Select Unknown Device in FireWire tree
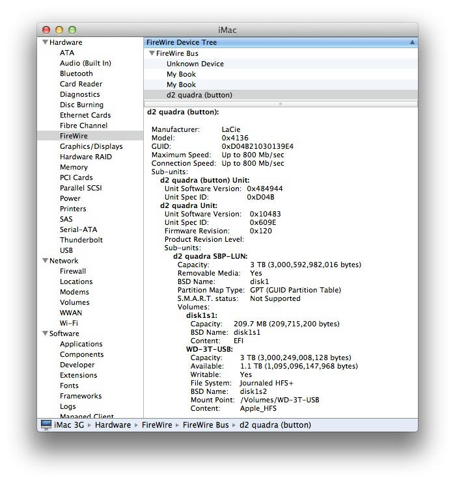 281,64
